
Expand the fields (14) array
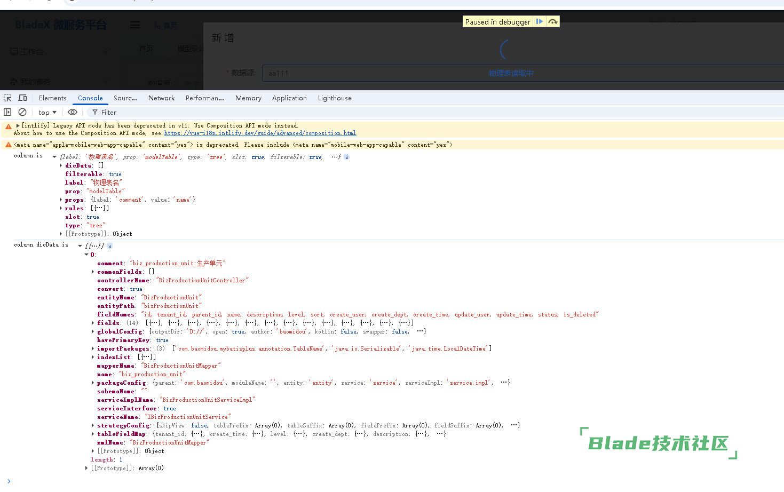pyautogui.click(x=93, y=323)
